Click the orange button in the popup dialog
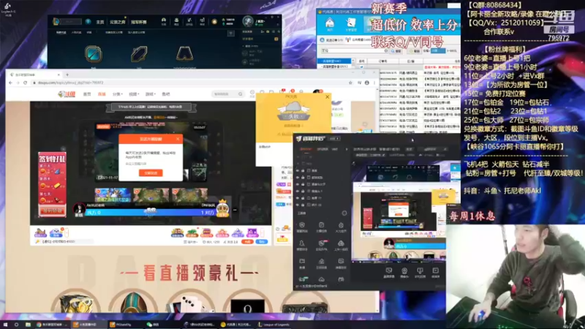 tap(151, 173)
